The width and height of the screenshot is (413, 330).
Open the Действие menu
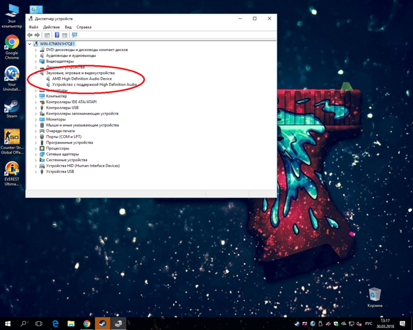[x=51, y=27]
